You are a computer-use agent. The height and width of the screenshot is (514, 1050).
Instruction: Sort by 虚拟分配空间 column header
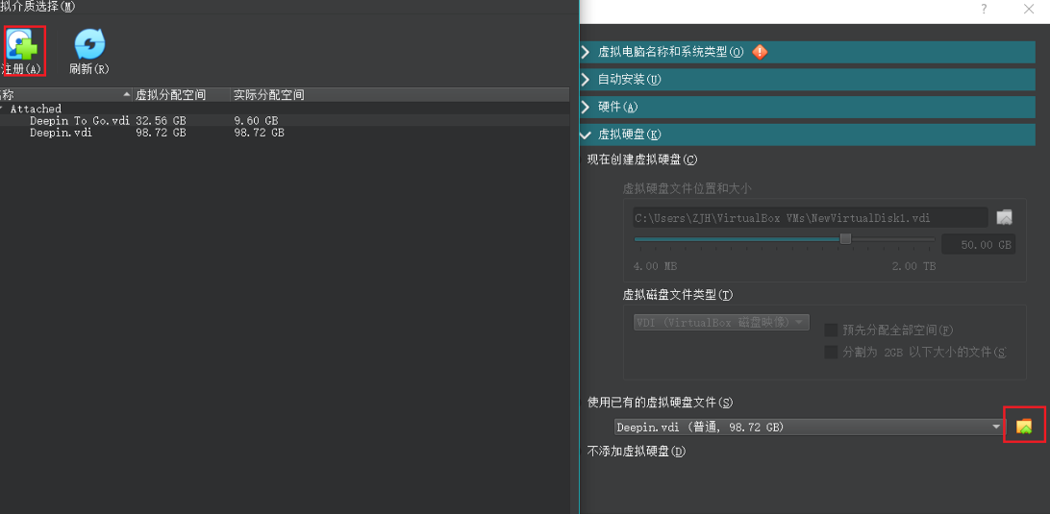181,95
